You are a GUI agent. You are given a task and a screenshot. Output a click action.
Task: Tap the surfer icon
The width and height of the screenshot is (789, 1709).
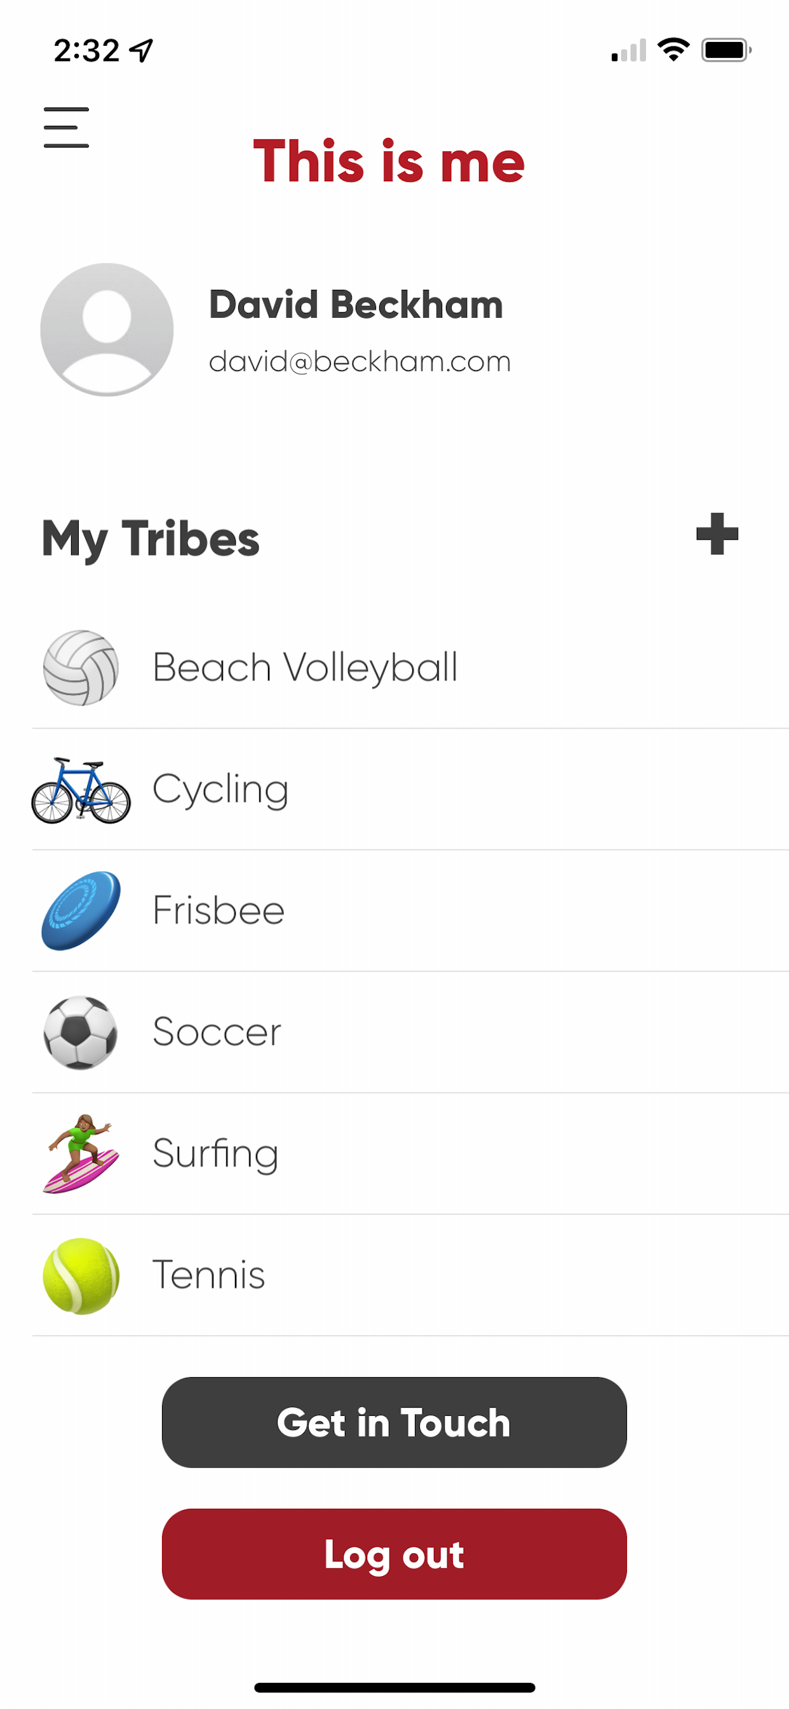coord(81,1154)
